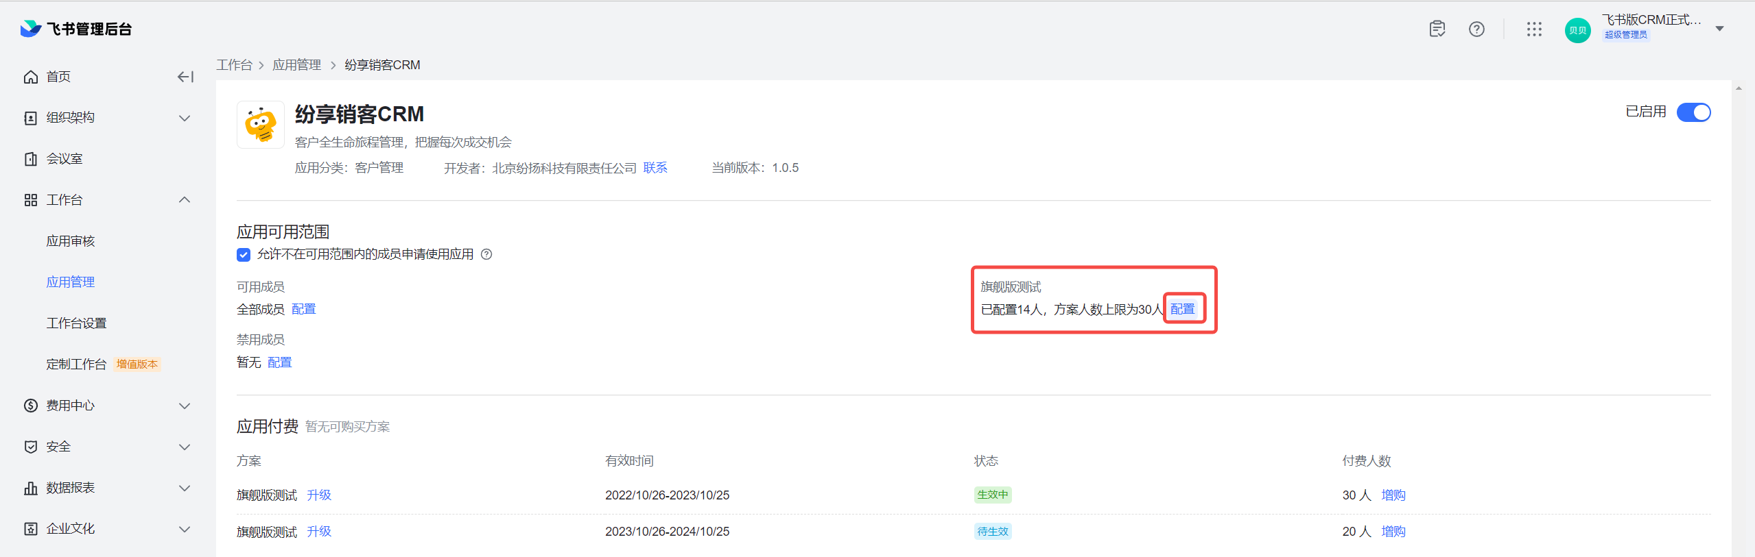Open 应用审核 submenu item

pos(71,241)
